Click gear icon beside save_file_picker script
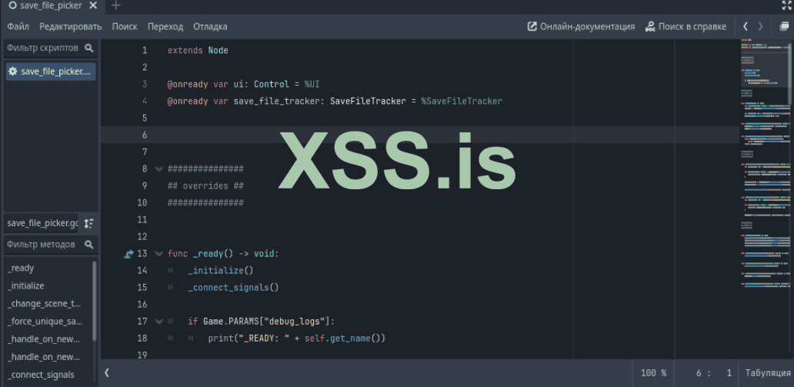Image resolution: width=794 pixels, height=387 pixels. click(13, 72)
